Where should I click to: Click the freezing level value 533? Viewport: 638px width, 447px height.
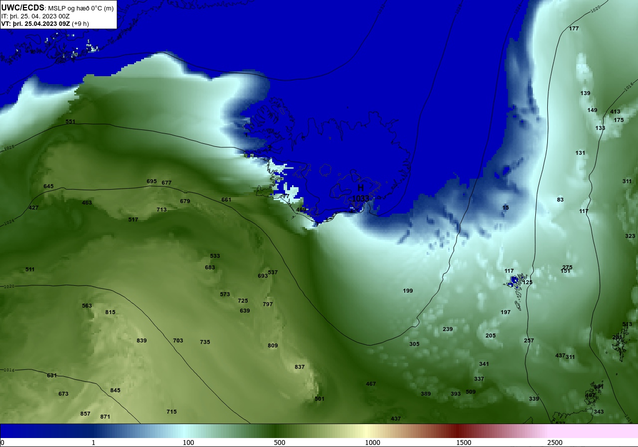215,256
